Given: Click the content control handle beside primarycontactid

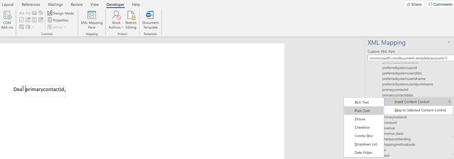Looking at the screenshot, I should pos(23,88).
